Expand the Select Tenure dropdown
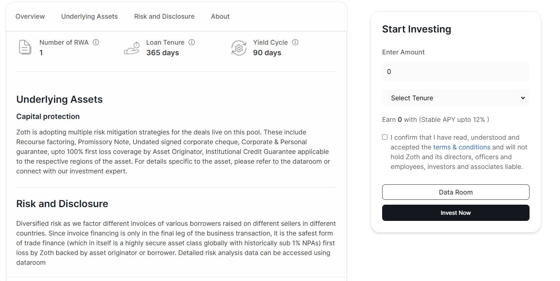 coord(456,98)
